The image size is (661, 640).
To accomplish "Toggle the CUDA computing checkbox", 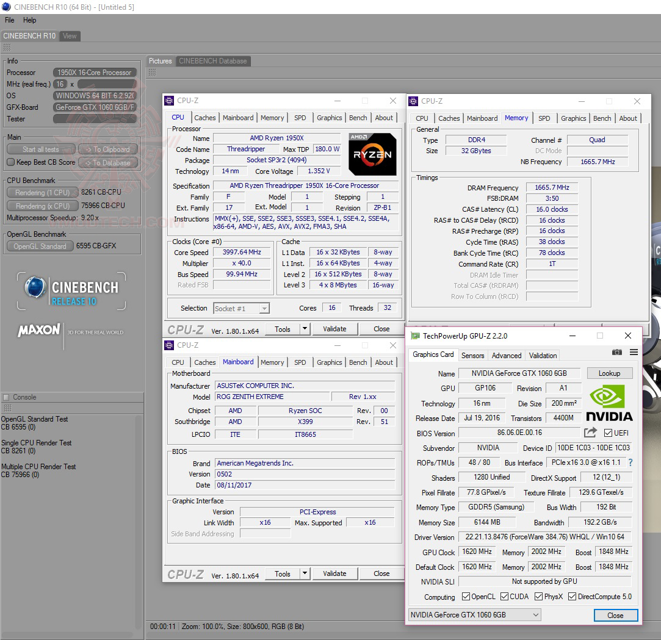I will click(x=505, y=597).
